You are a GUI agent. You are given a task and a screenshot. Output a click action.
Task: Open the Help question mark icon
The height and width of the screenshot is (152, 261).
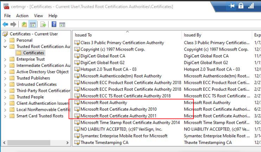tap(54, 25)
